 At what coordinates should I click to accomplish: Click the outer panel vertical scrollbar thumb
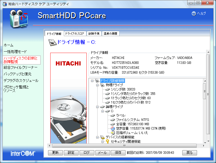(208, 94)
